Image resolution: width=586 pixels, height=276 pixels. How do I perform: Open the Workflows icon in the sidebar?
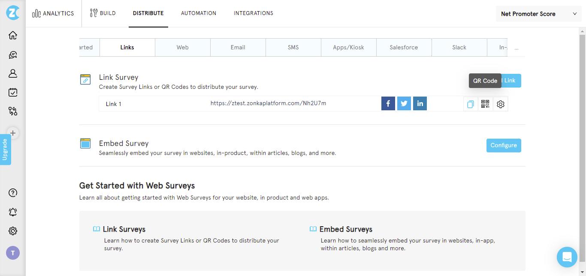(x=12, y=111)
